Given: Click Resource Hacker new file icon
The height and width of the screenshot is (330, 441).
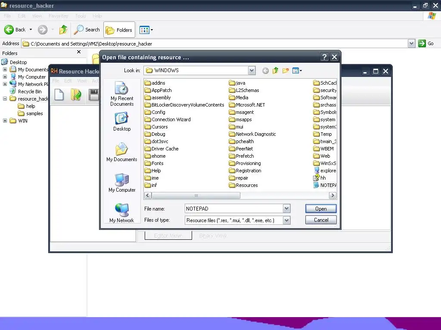Looking at the screenshot, I should (59, 95).
